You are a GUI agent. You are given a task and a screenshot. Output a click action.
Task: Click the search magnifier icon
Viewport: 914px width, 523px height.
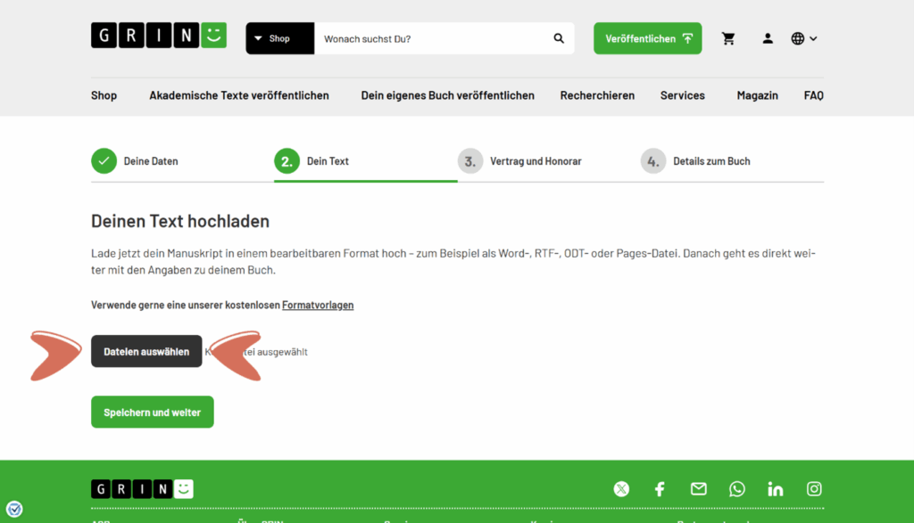[559, 38]
